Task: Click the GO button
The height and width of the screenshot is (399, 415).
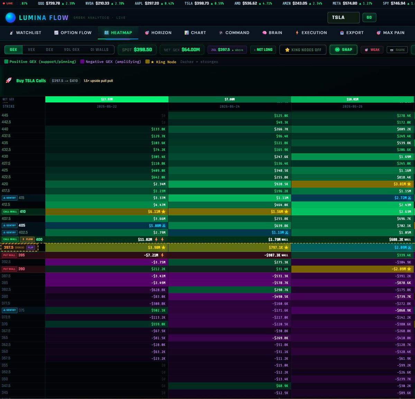Action: point(369,17)
